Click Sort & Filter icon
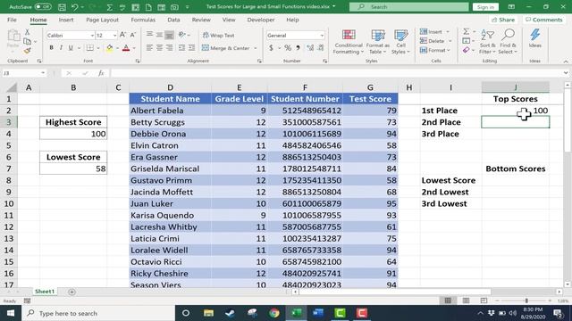 click(487, 42)
